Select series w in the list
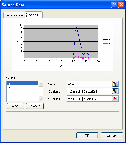The height and width of the screenshot is (143, 126). click(23, 88)
